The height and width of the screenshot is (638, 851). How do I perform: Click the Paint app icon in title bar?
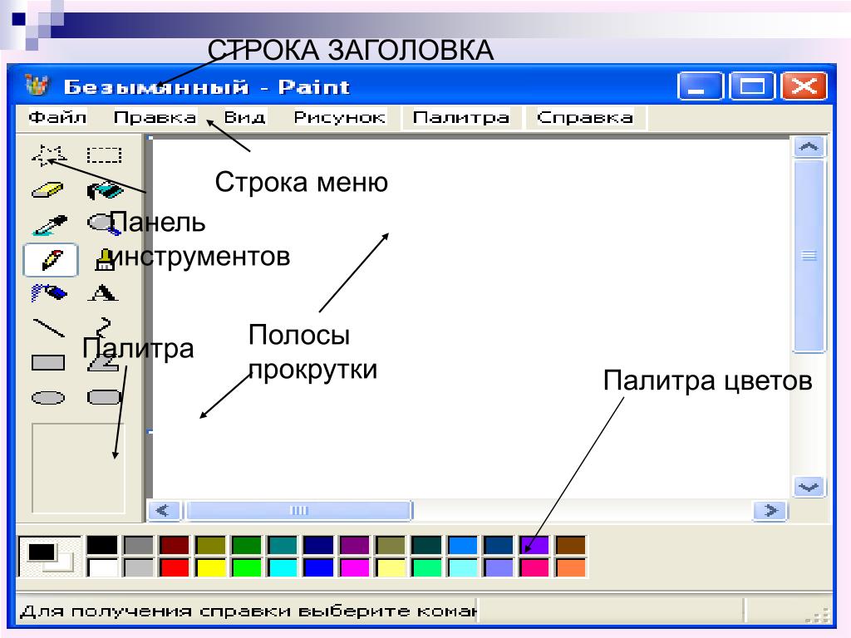37,86
